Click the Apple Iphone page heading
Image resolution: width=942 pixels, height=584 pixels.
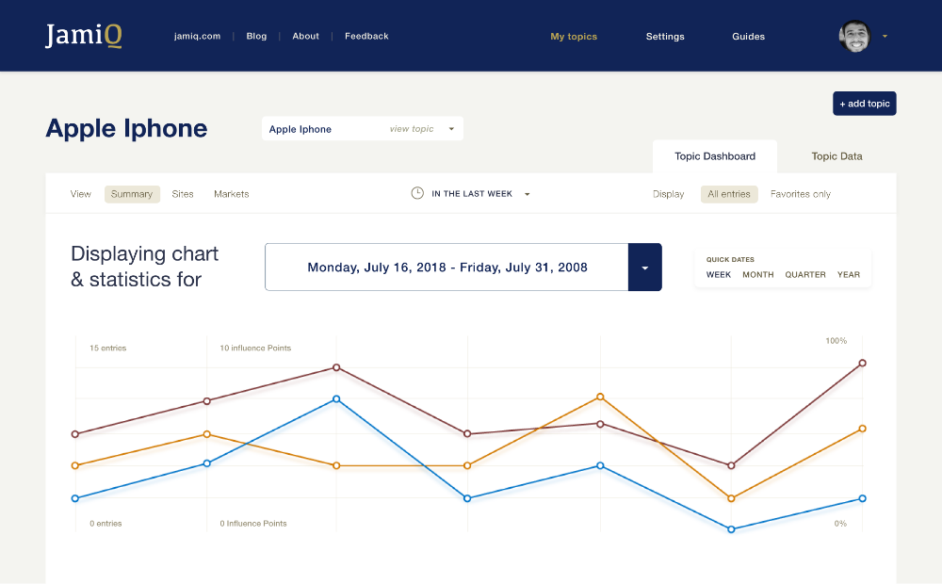pos(126,129)
